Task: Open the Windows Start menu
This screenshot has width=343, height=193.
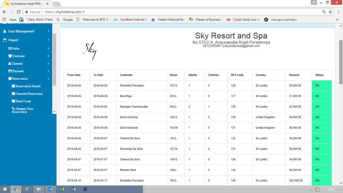Action: 5,189
